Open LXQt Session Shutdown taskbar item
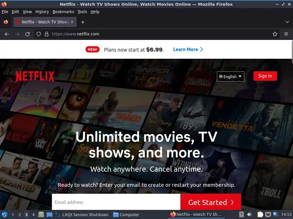This screenshot has width=293, height=219. 82,215
